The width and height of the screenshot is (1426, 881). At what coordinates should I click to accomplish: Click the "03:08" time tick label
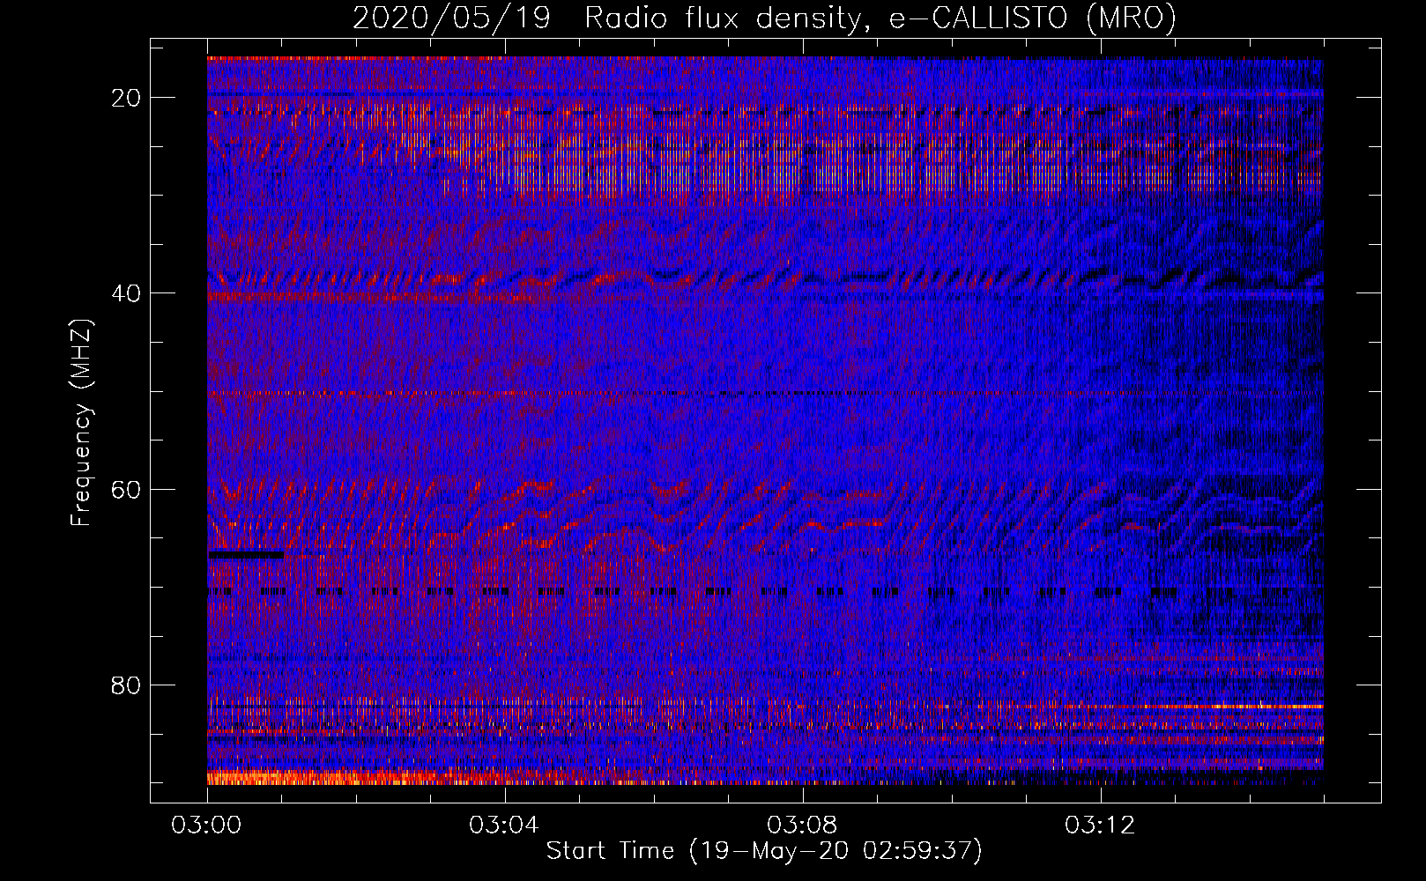tap(802, 825)
